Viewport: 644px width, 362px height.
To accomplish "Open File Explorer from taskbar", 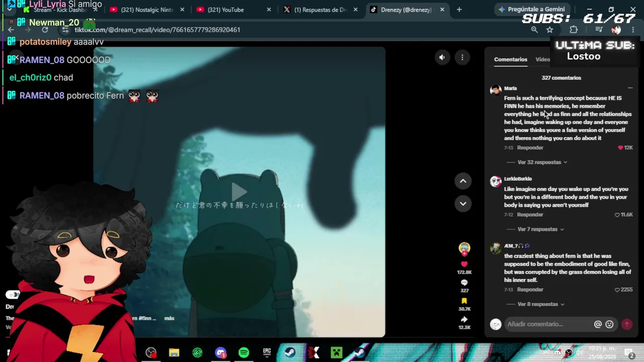I will tap(174, 353).
